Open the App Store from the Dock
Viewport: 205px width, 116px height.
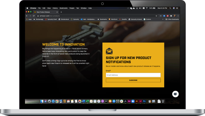114,101
